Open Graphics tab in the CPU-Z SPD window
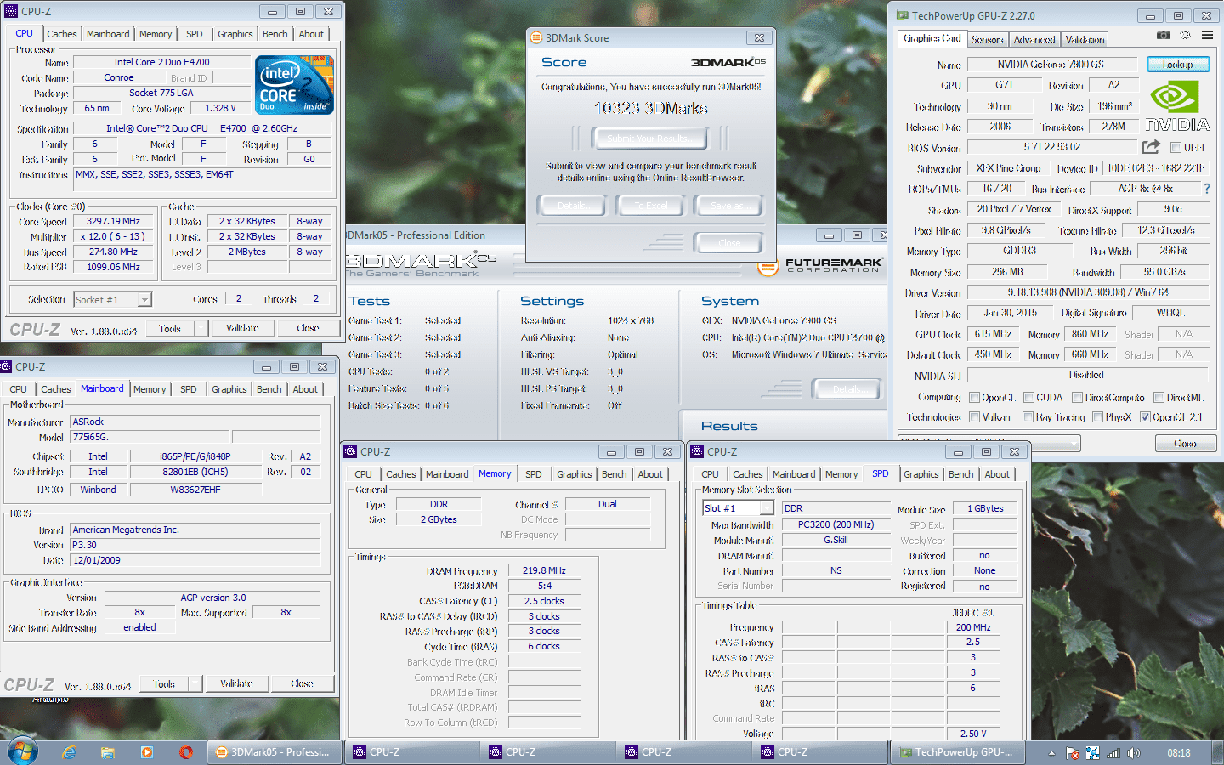Viewport: 1224px width, 765px height. coord(921,474)
